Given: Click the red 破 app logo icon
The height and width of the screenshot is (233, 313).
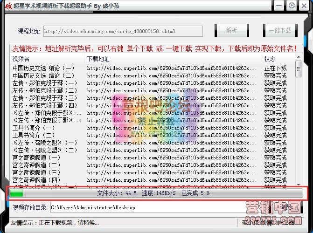Looking at the screenshot, I should pos(8,6).
